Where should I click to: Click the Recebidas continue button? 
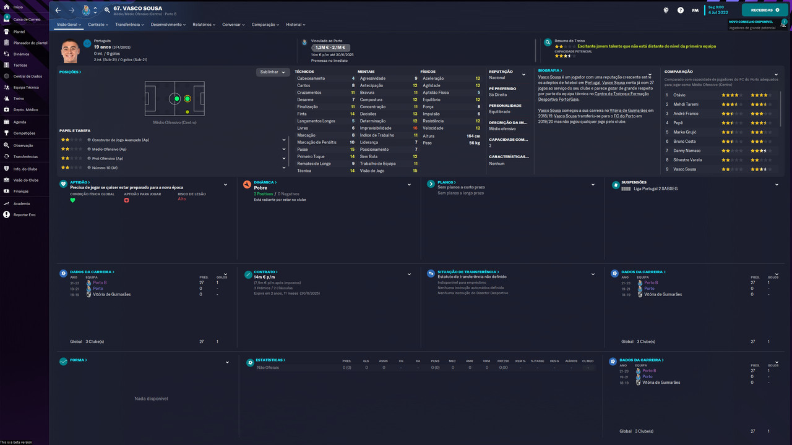pos(765,11)
